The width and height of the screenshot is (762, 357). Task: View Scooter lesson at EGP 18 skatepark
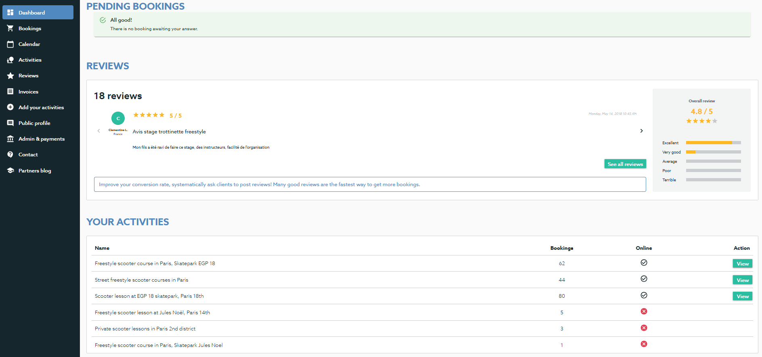[743, 296]
